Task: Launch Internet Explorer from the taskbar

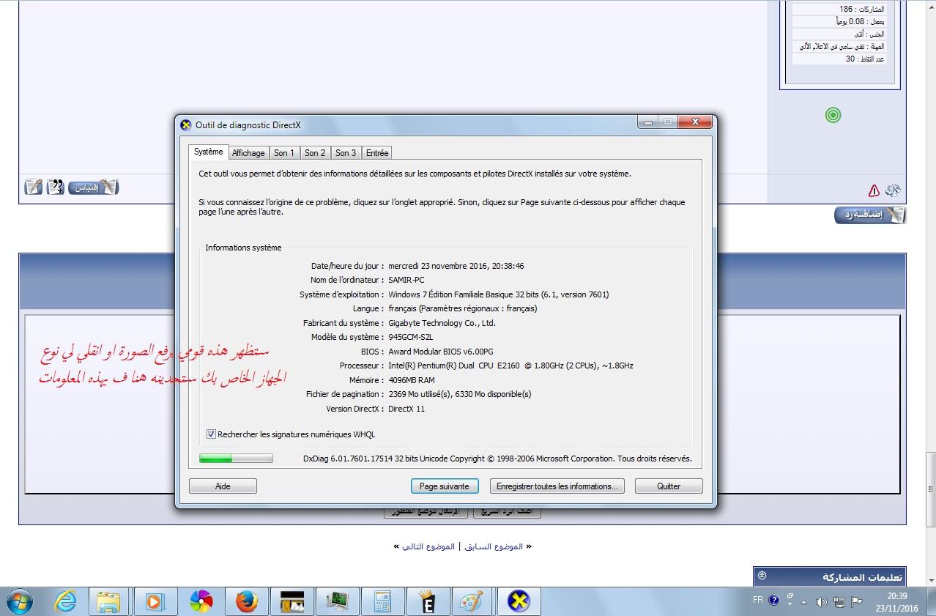Action: (x=65, y=601)
